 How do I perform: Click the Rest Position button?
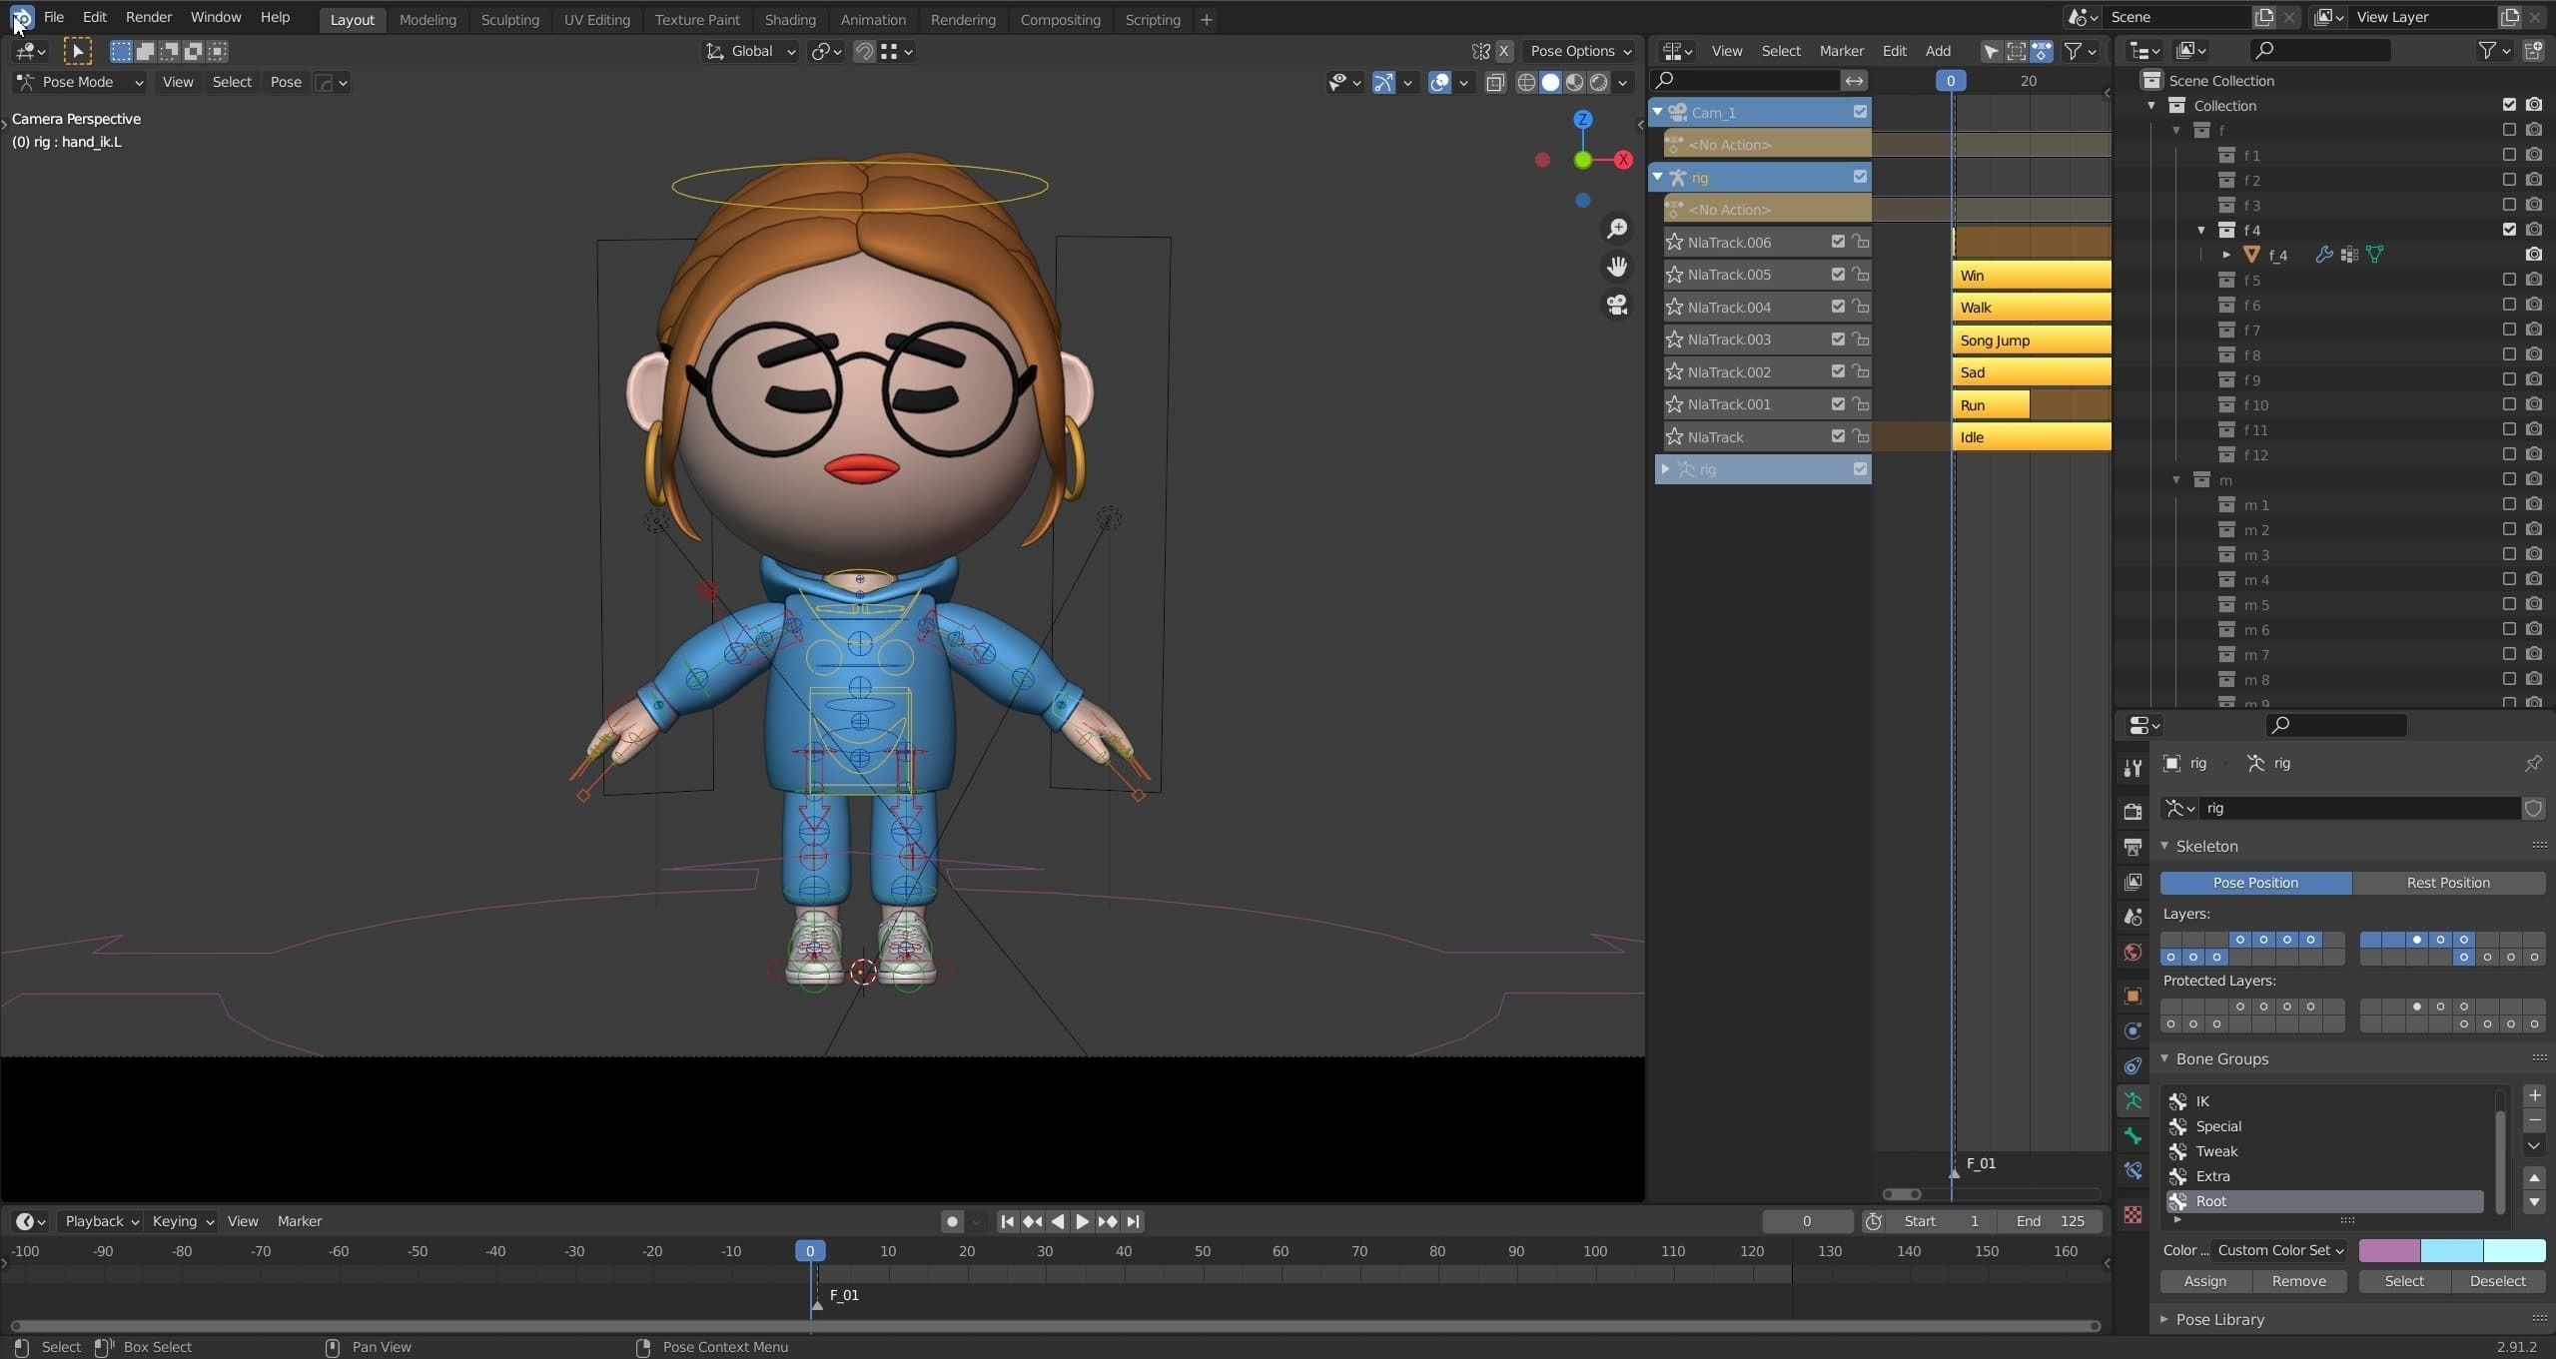tap(2448, 883)
